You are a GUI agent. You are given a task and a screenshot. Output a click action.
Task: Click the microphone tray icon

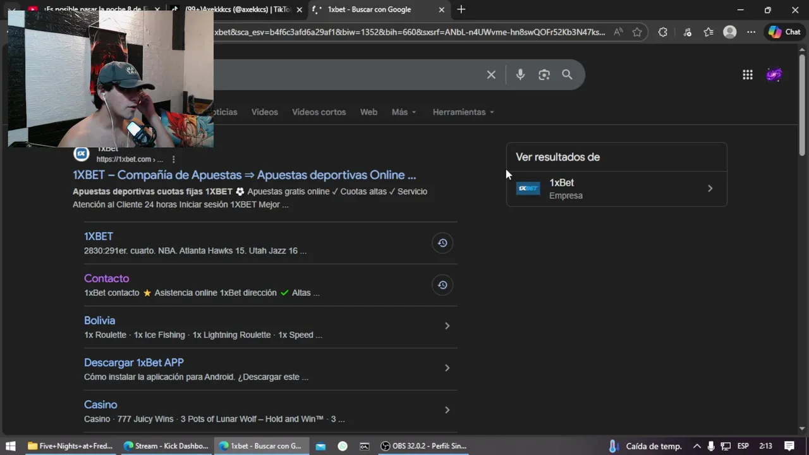711,446
